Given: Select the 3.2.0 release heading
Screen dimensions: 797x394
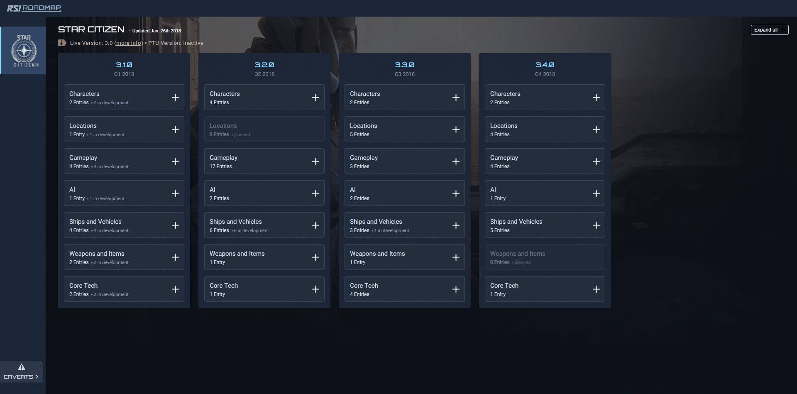Looking at the screenshot, I should pyautogui.click(x=264, y=65).
